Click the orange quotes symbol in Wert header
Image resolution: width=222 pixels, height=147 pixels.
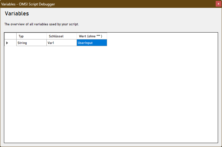(98, 36)
